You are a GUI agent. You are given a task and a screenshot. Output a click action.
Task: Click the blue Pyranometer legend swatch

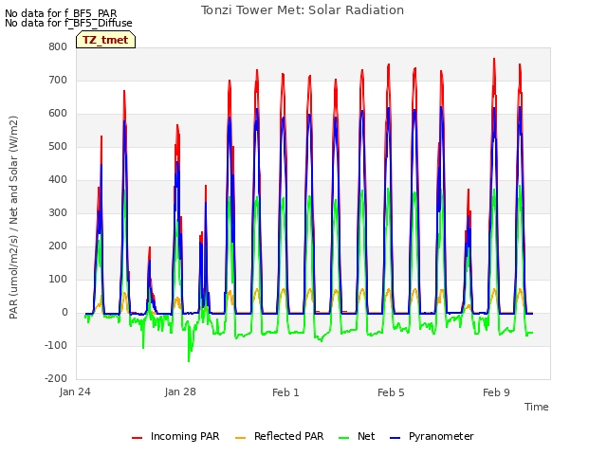tap(395, 438)
